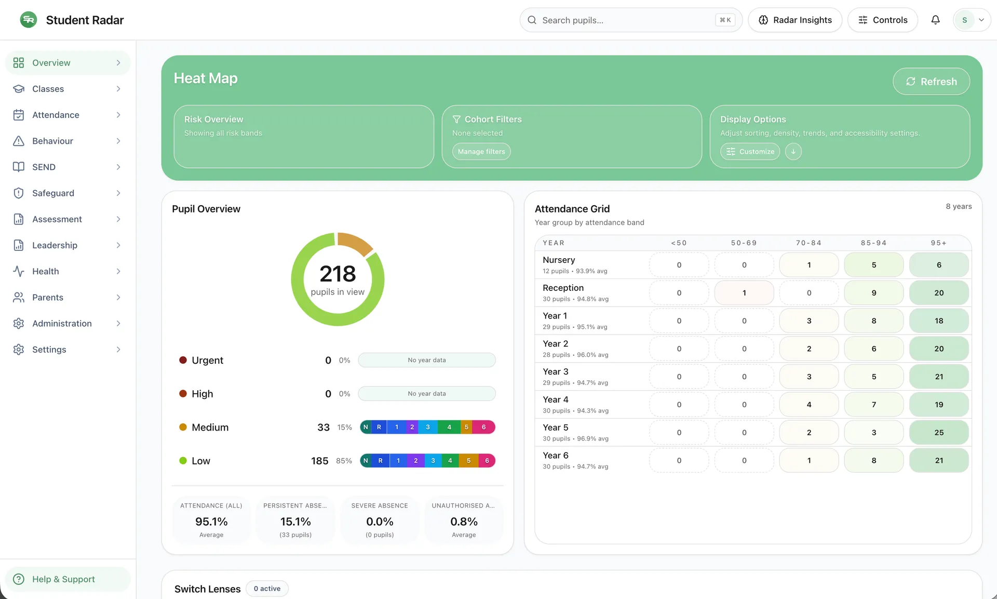The width and height of the screenshot is (997, 599).
Task: Open the Safeguard shield icon section
Action: click(x=19, y=193)
